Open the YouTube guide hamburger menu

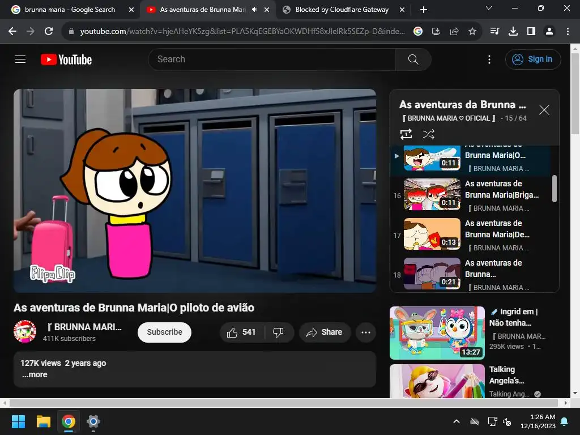coord(20,59)
